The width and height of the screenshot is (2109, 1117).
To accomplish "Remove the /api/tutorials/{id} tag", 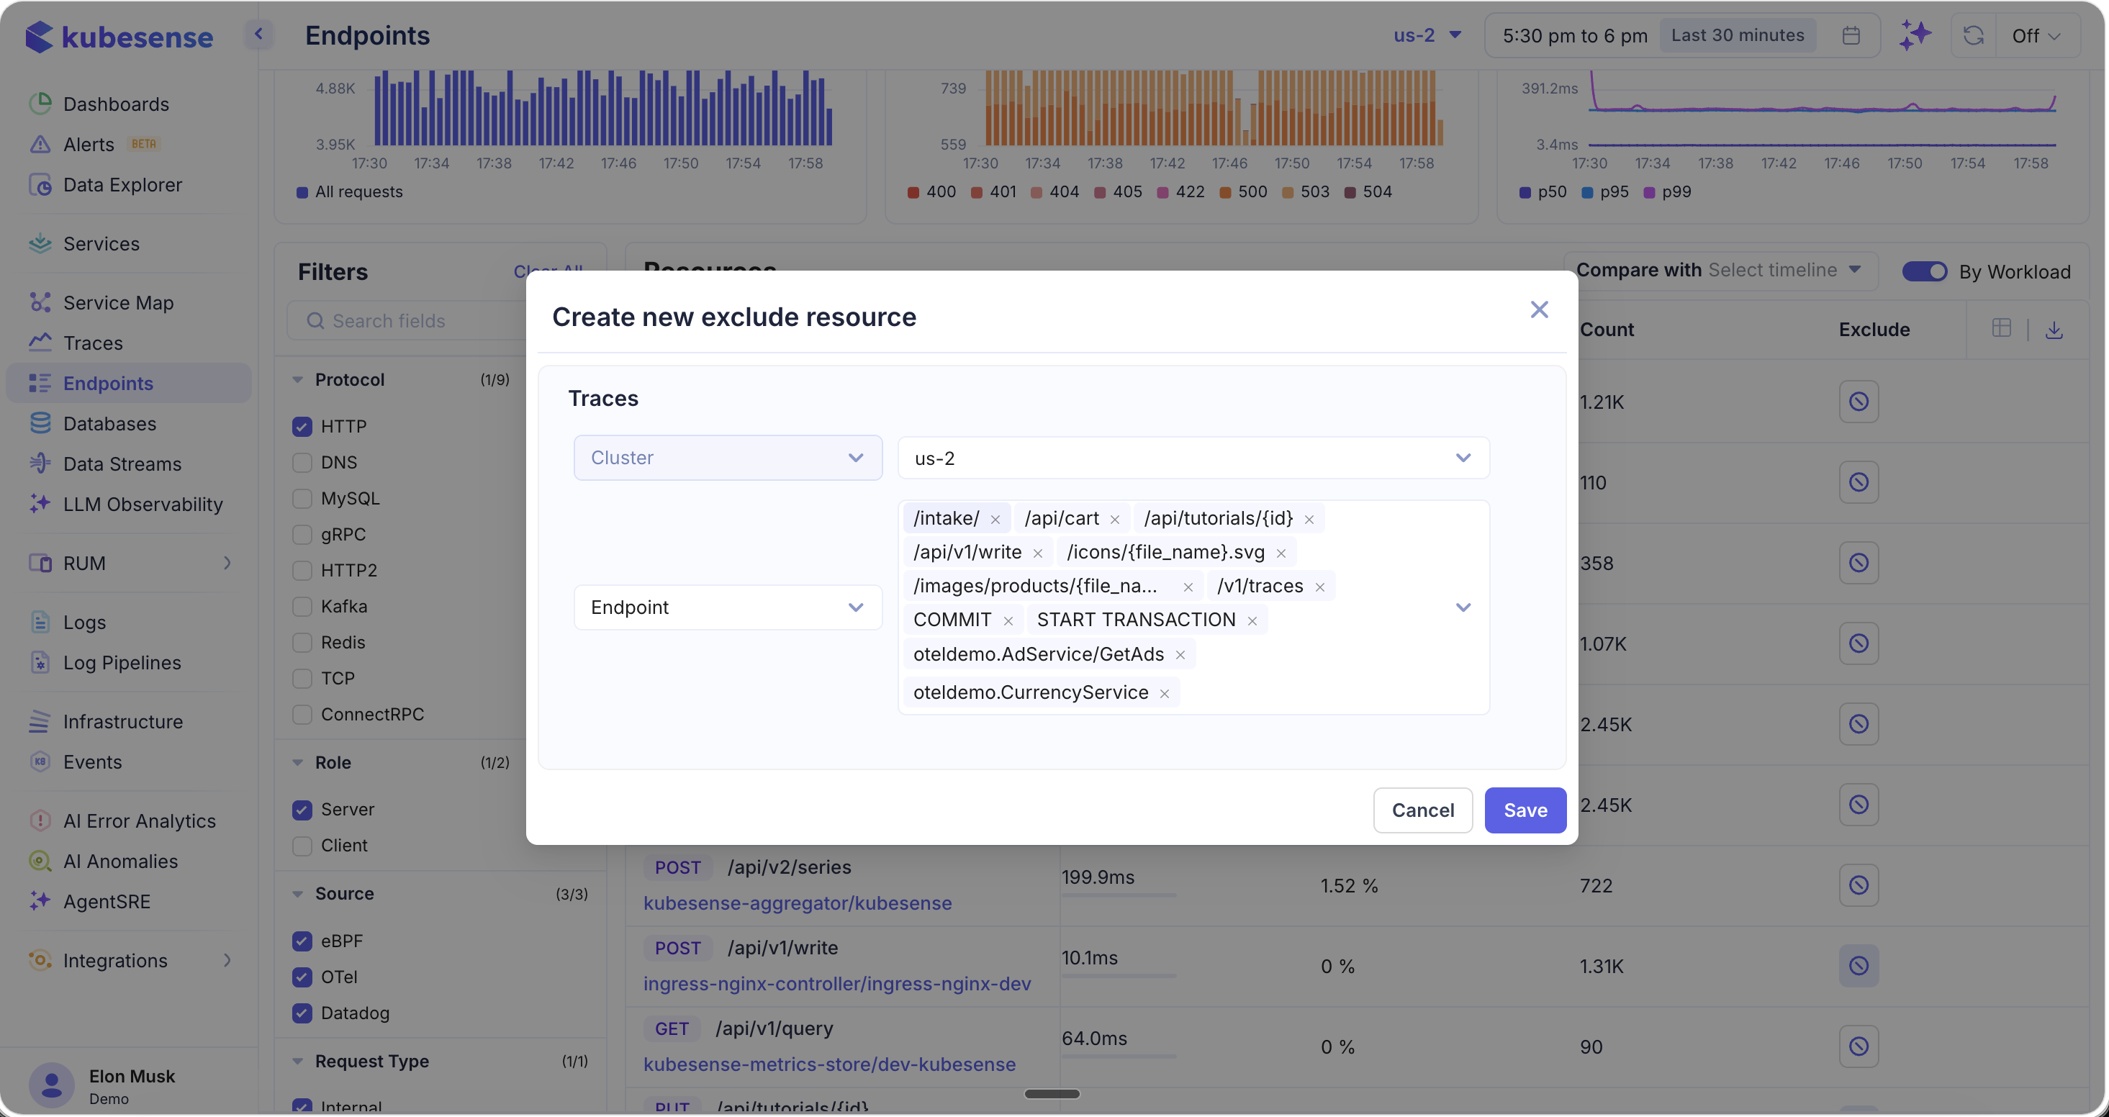I will 1309,519.
